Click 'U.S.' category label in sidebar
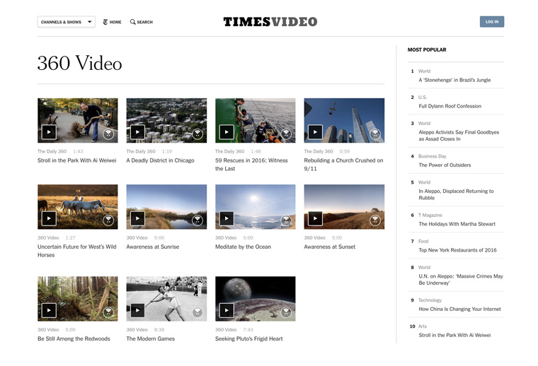 (423, 98)
